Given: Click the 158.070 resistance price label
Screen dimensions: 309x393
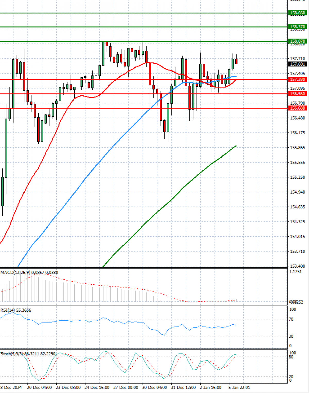Looking at the screenshot, I should click(x=297, y=41).
